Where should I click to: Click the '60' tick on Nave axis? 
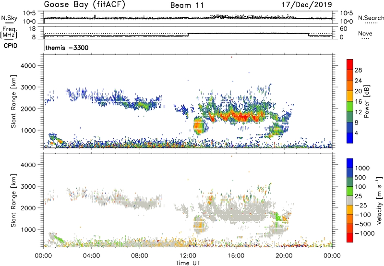[x=343, y=29]
